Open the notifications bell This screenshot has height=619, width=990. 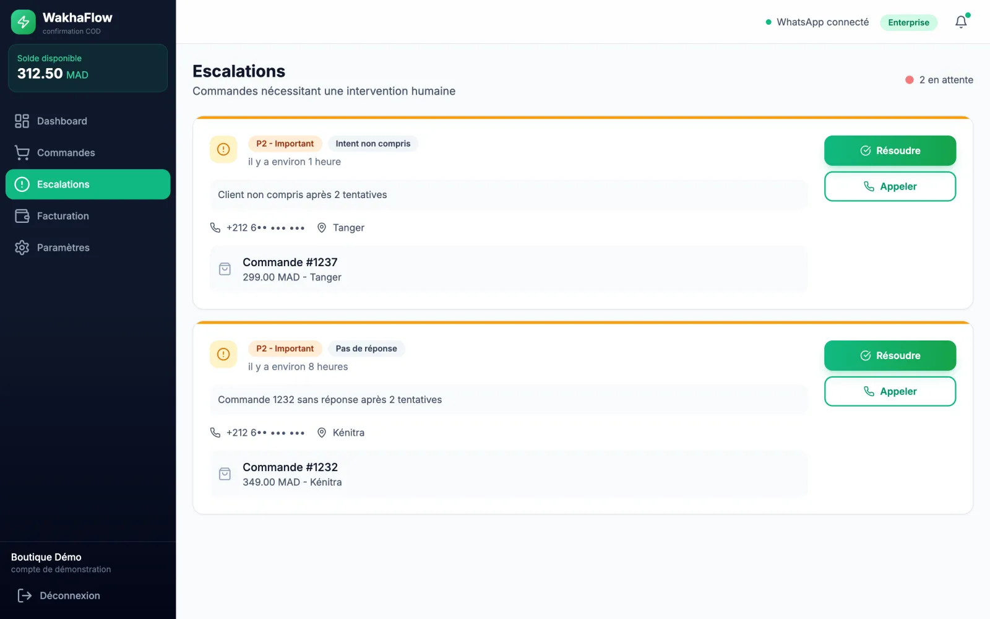tap(961, 22)
